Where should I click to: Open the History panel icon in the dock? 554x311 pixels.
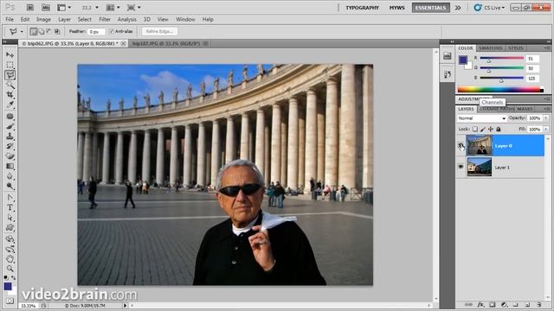click(x=448, y=74)
